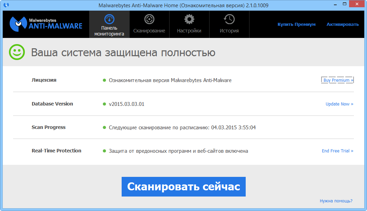Open Купить Премиум
Screen dimensions: 367x211
[x=297, y=24]
